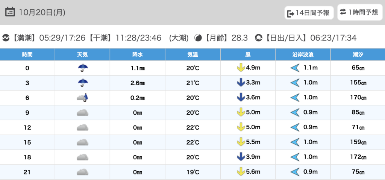
Task: Click the moon phase icon beside 月齢
Action: (x=198, y=38)
